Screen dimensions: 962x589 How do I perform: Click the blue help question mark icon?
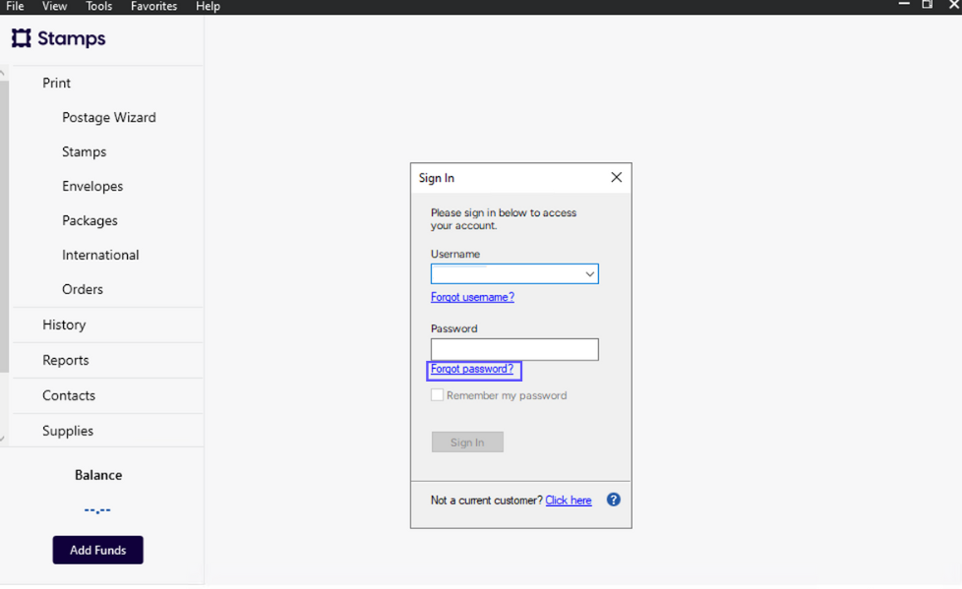click(613, 500)
